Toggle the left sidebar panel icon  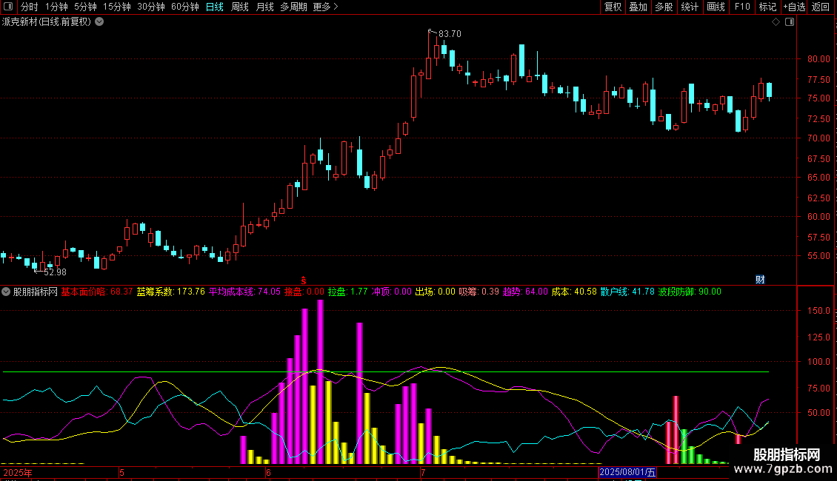8,7
